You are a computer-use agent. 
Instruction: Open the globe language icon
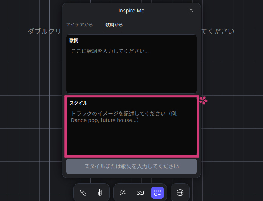[180, 193]
